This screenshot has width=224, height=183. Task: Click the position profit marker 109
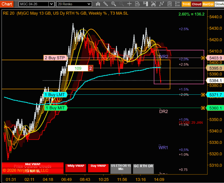(78, 68)
